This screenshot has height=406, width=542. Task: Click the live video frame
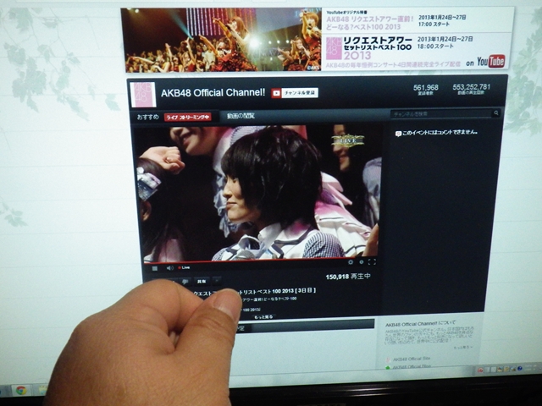(x=258, y=194)
